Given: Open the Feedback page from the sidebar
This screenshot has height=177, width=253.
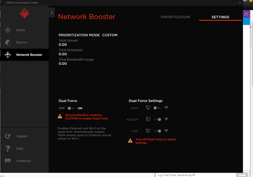Looking at the screenshot, I should tap(24, 161).
